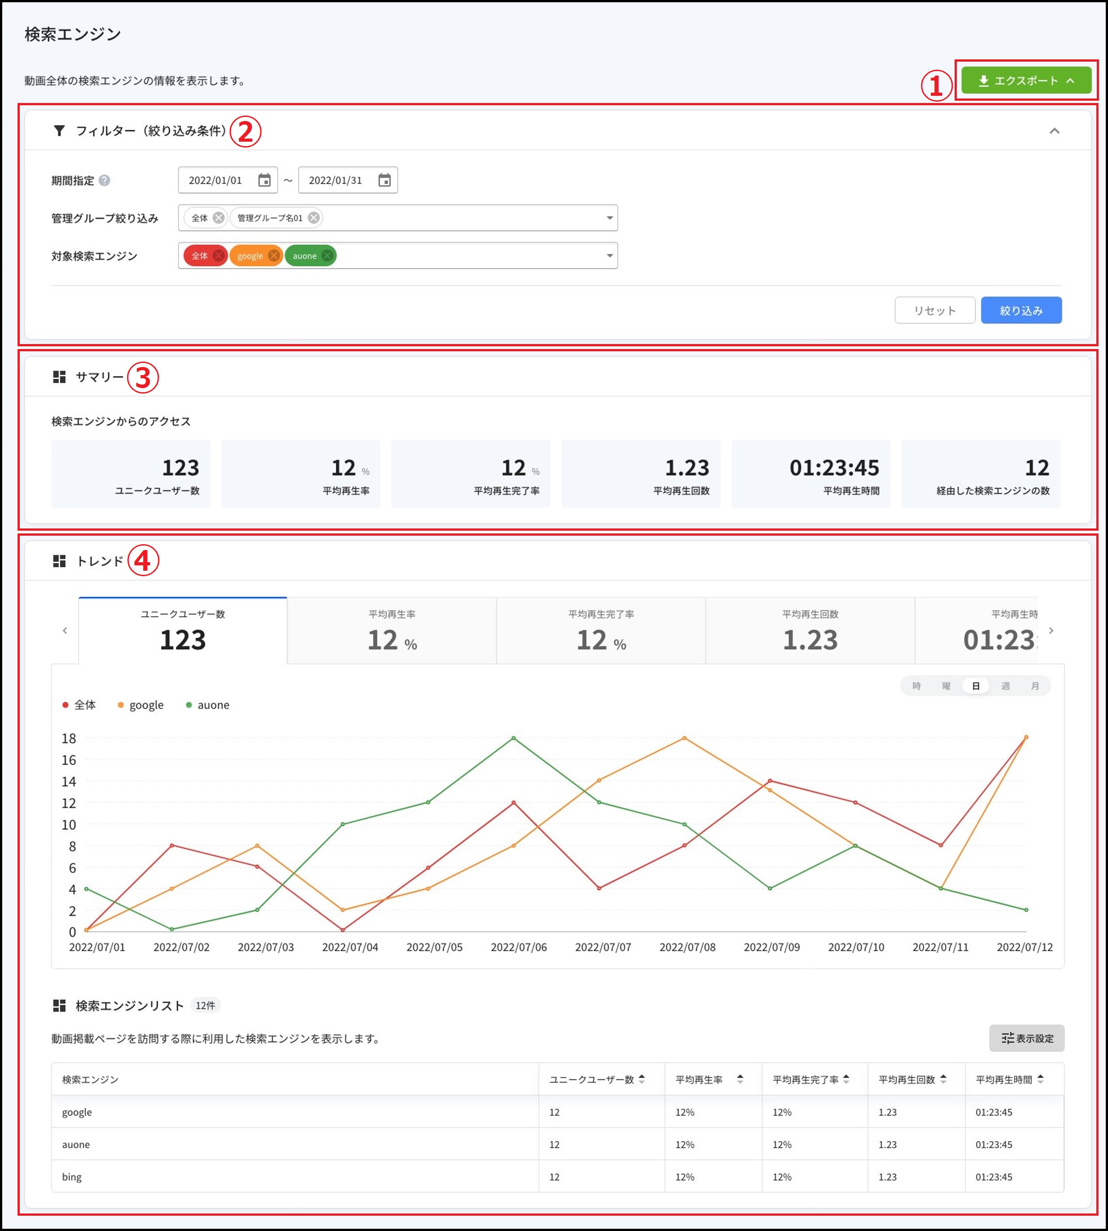Go to previous trend tabs with the left arrow
This screenshot has width=1108, height=1231.
[65, 631]
